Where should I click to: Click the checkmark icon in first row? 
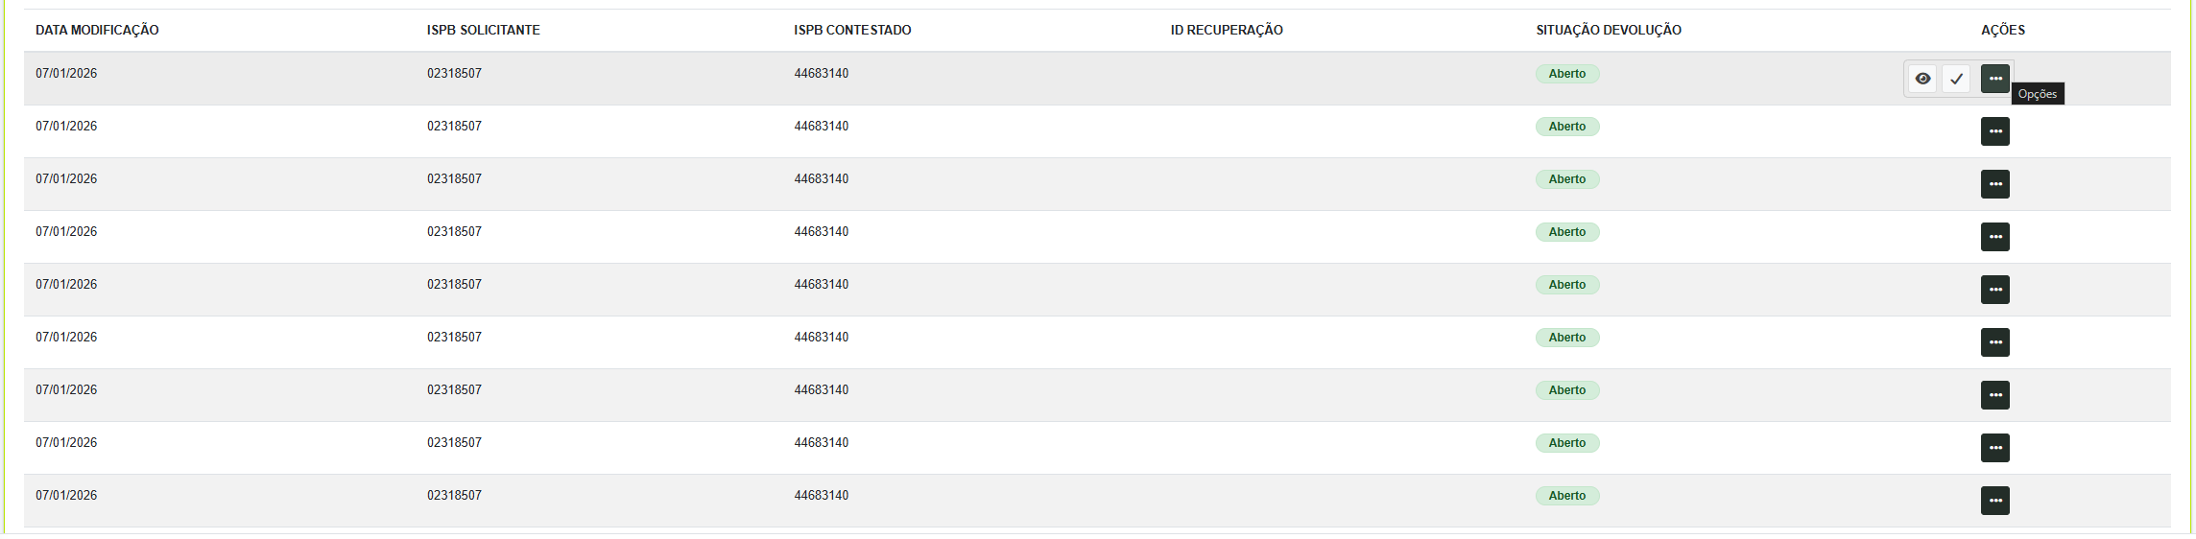(x=1956, y=79)
